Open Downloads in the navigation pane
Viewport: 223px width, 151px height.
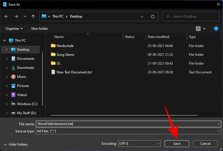25,68
